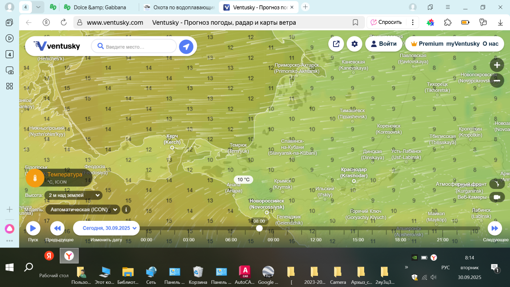The width and height of the screenshot is (510, 287).
Task: Open browser downloads arrow
Action: click(x=500, y=22)
